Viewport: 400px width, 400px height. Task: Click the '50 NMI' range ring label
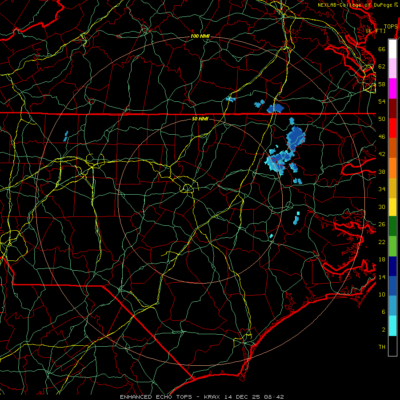(x=200, y=119)
